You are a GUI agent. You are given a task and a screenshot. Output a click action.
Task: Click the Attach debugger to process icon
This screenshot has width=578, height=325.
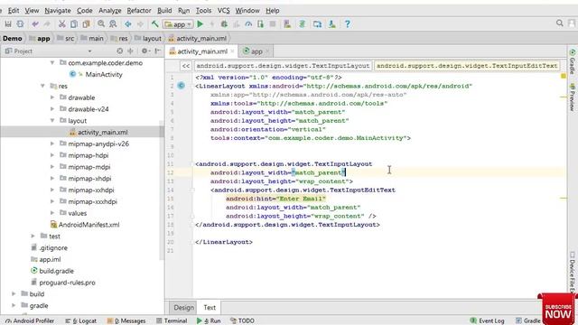(x=261, y=24)
